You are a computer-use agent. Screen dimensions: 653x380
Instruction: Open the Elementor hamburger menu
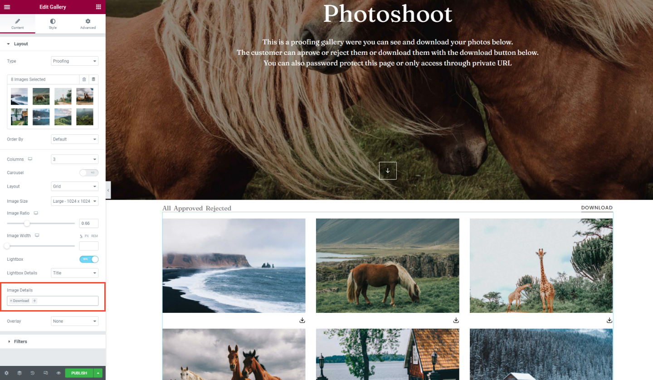pyautogui.click(x=7, y=7)
